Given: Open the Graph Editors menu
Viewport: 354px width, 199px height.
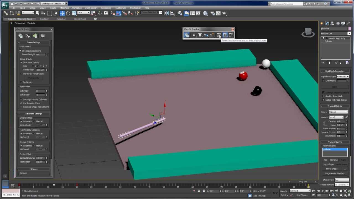Looking at the screenshot, I should (91, 8).
